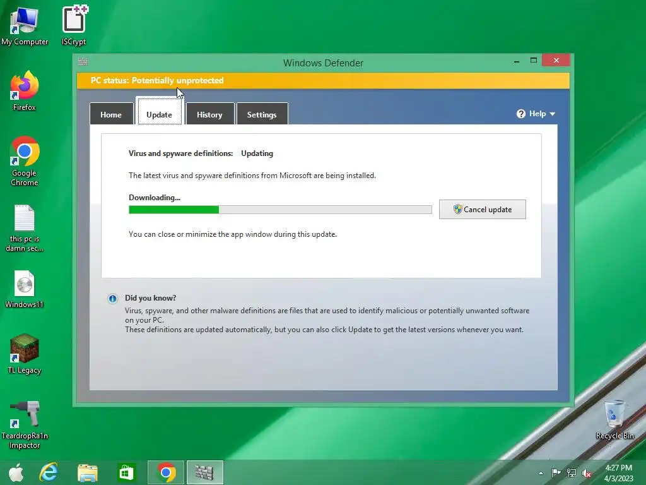The height and width of the screenshot is (485, 646).
Task: Click the 'Downloading...' status text
Action: pyautogui.click(x=155, y=198)
